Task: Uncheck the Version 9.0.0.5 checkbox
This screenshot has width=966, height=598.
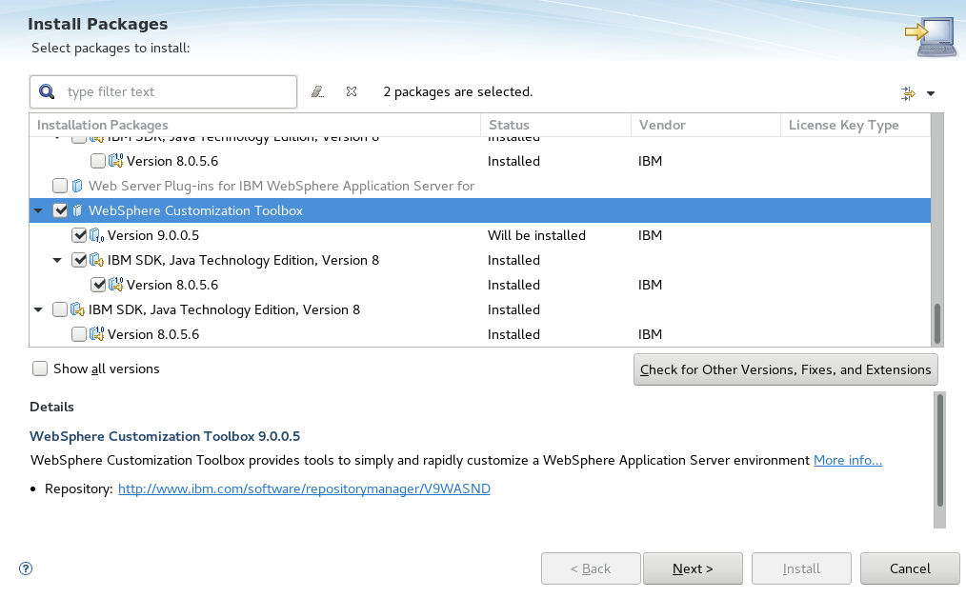Action: (79, 235)
